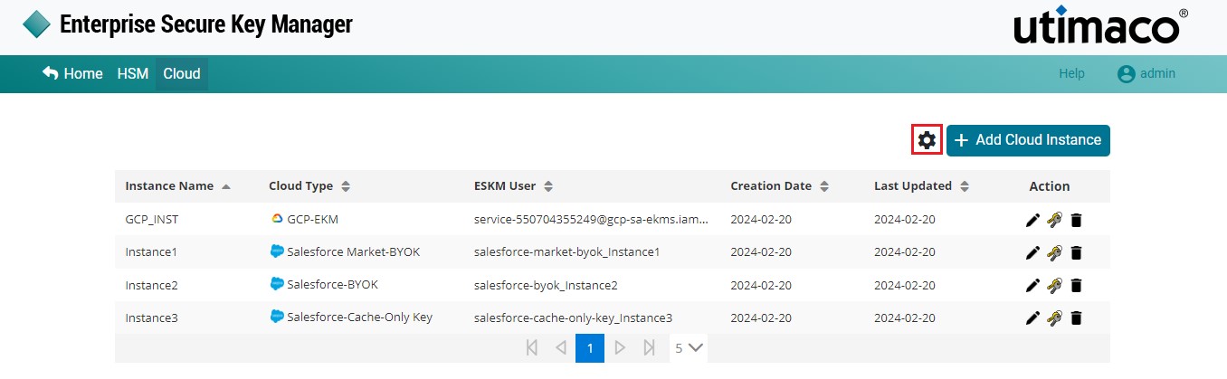
Task: Delete the GCP_INST instance
Action: [1076, 219]
